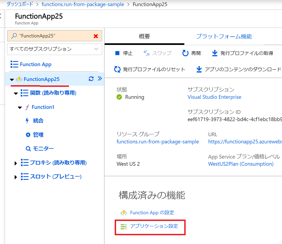Click アプリのコンテンツのダウンロード label

pos(243,69)
